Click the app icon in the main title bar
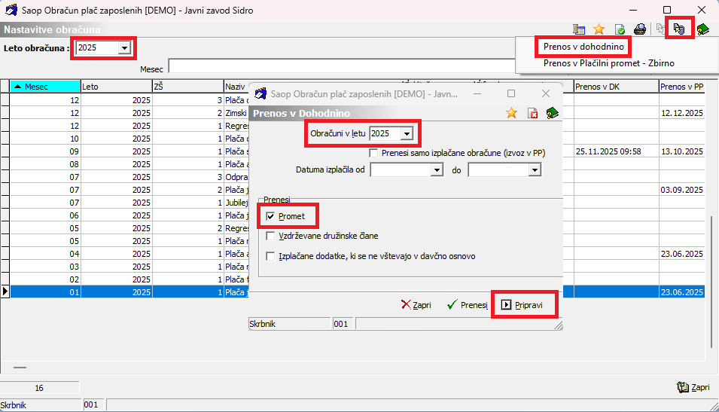 tap(11, 10)
